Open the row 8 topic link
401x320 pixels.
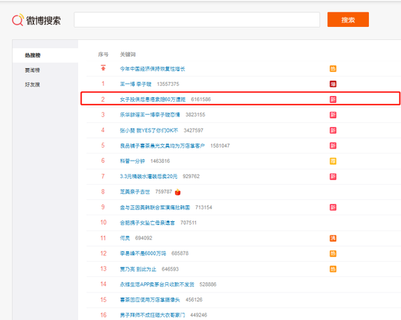(x=135, y=192)
